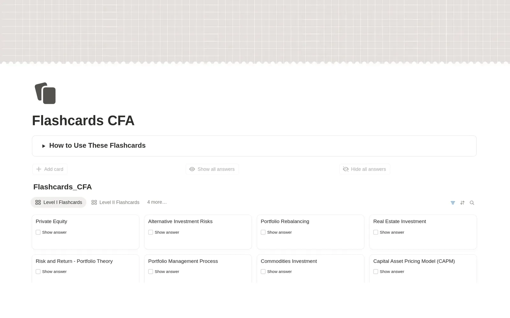Click the plus icon beside Add card
The width and height of the screenshot is (510, 318).
point(39,169)
